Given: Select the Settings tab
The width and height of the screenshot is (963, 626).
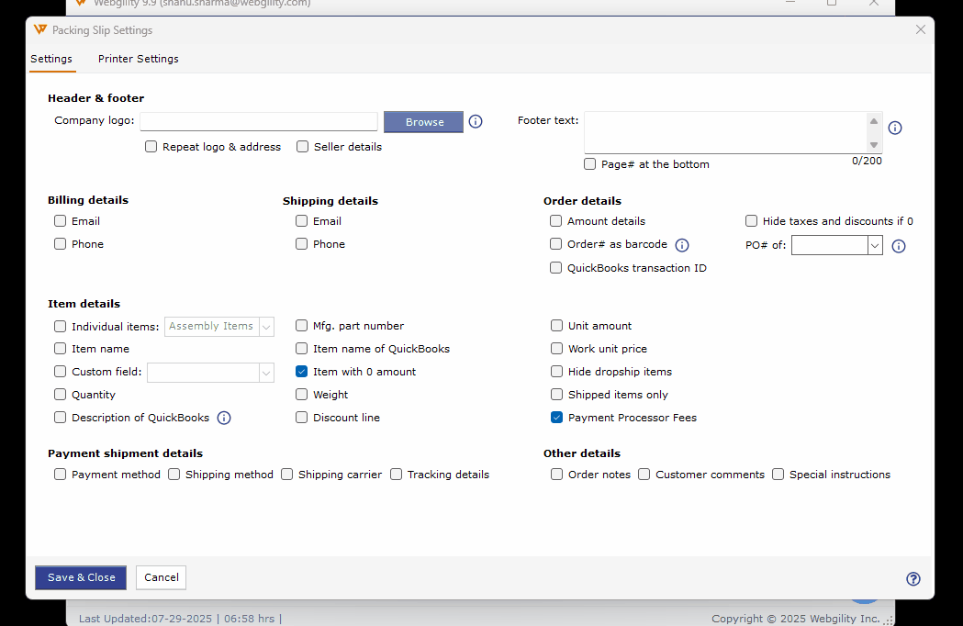Looking at the screenshot, I should coord(51,59).
